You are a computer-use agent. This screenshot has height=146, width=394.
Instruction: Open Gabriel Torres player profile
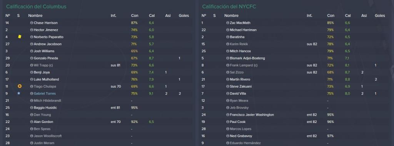45,94
